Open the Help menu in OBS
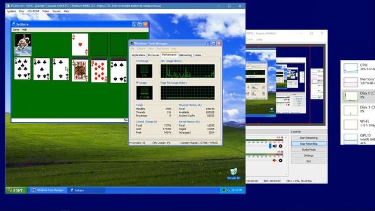Image resolution: width=375 pixels, height=211 pixels. (259, 39)
